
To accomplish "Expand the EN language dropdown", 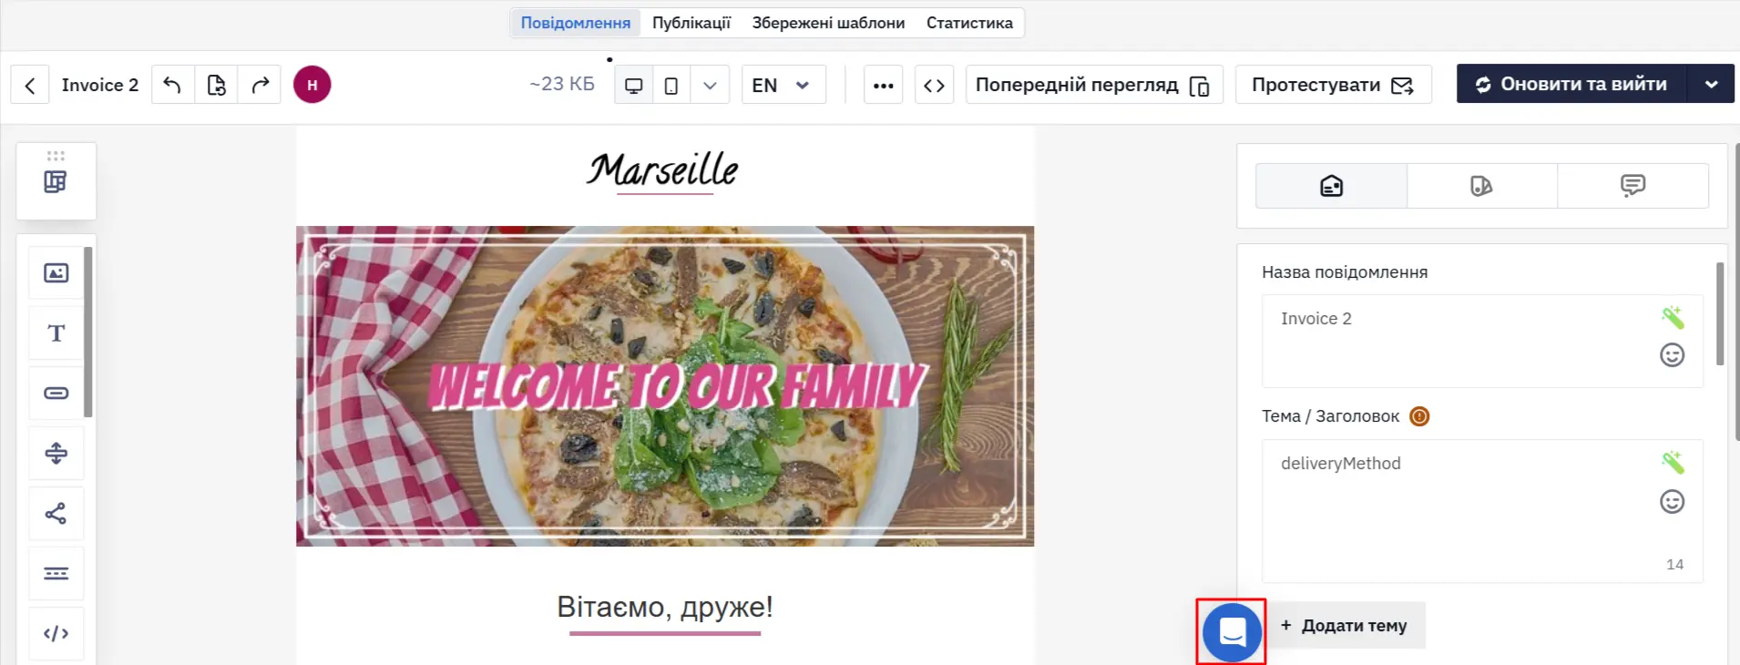I will 783,85.
